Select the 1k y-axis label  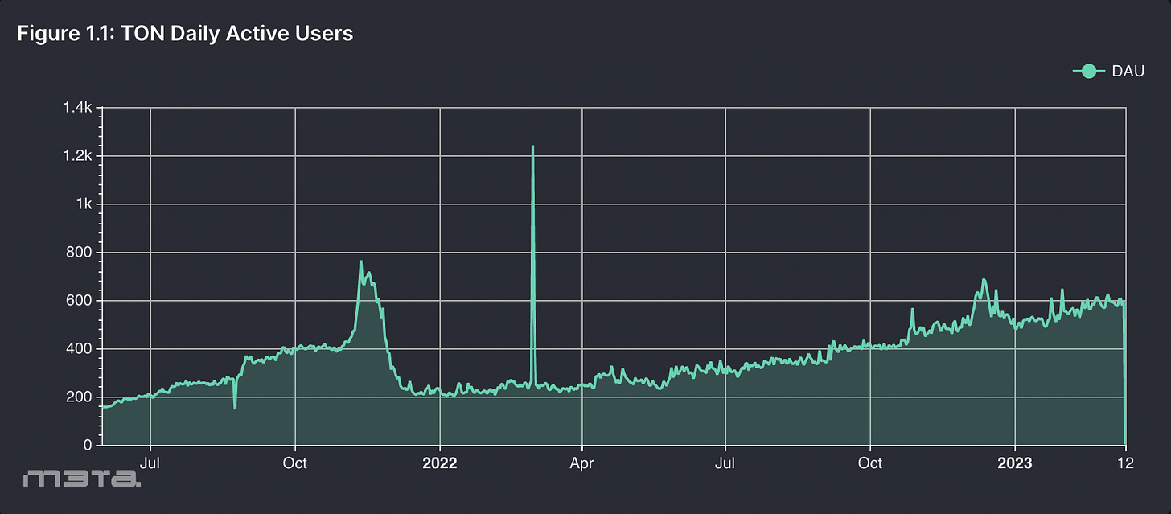[x=86, y=204]
